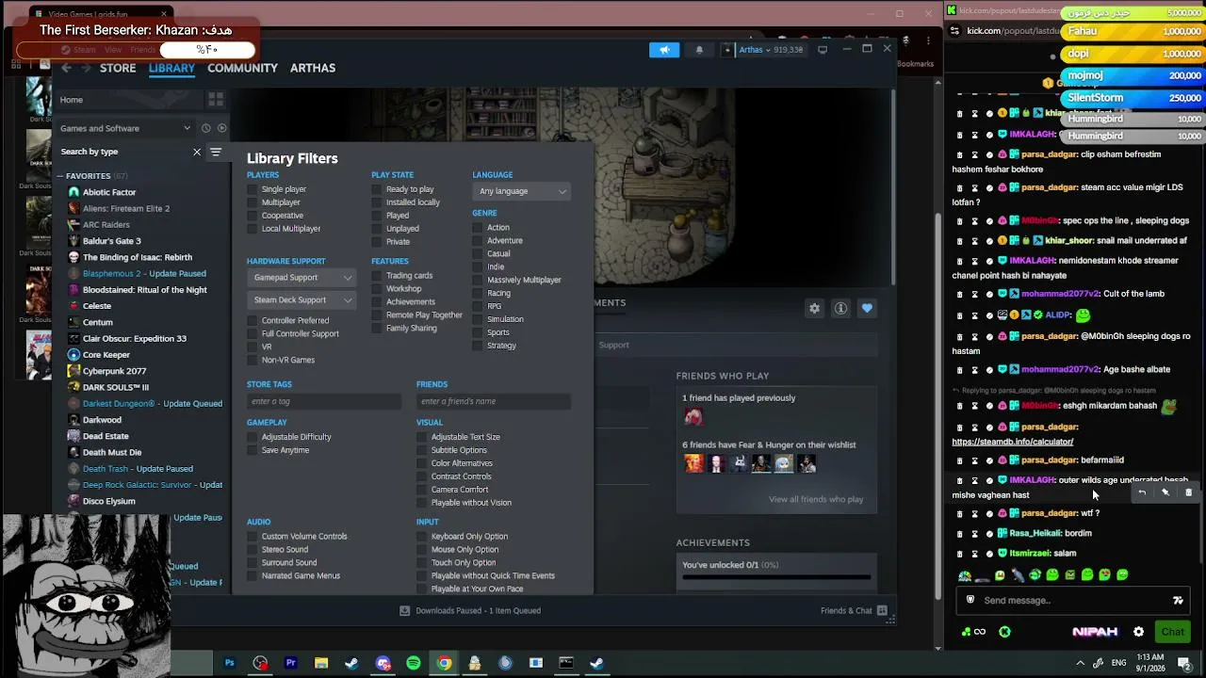Open Kick chat settings gear
The height and width of the screenshot is (678, 1206).
tap(1138, 632)
